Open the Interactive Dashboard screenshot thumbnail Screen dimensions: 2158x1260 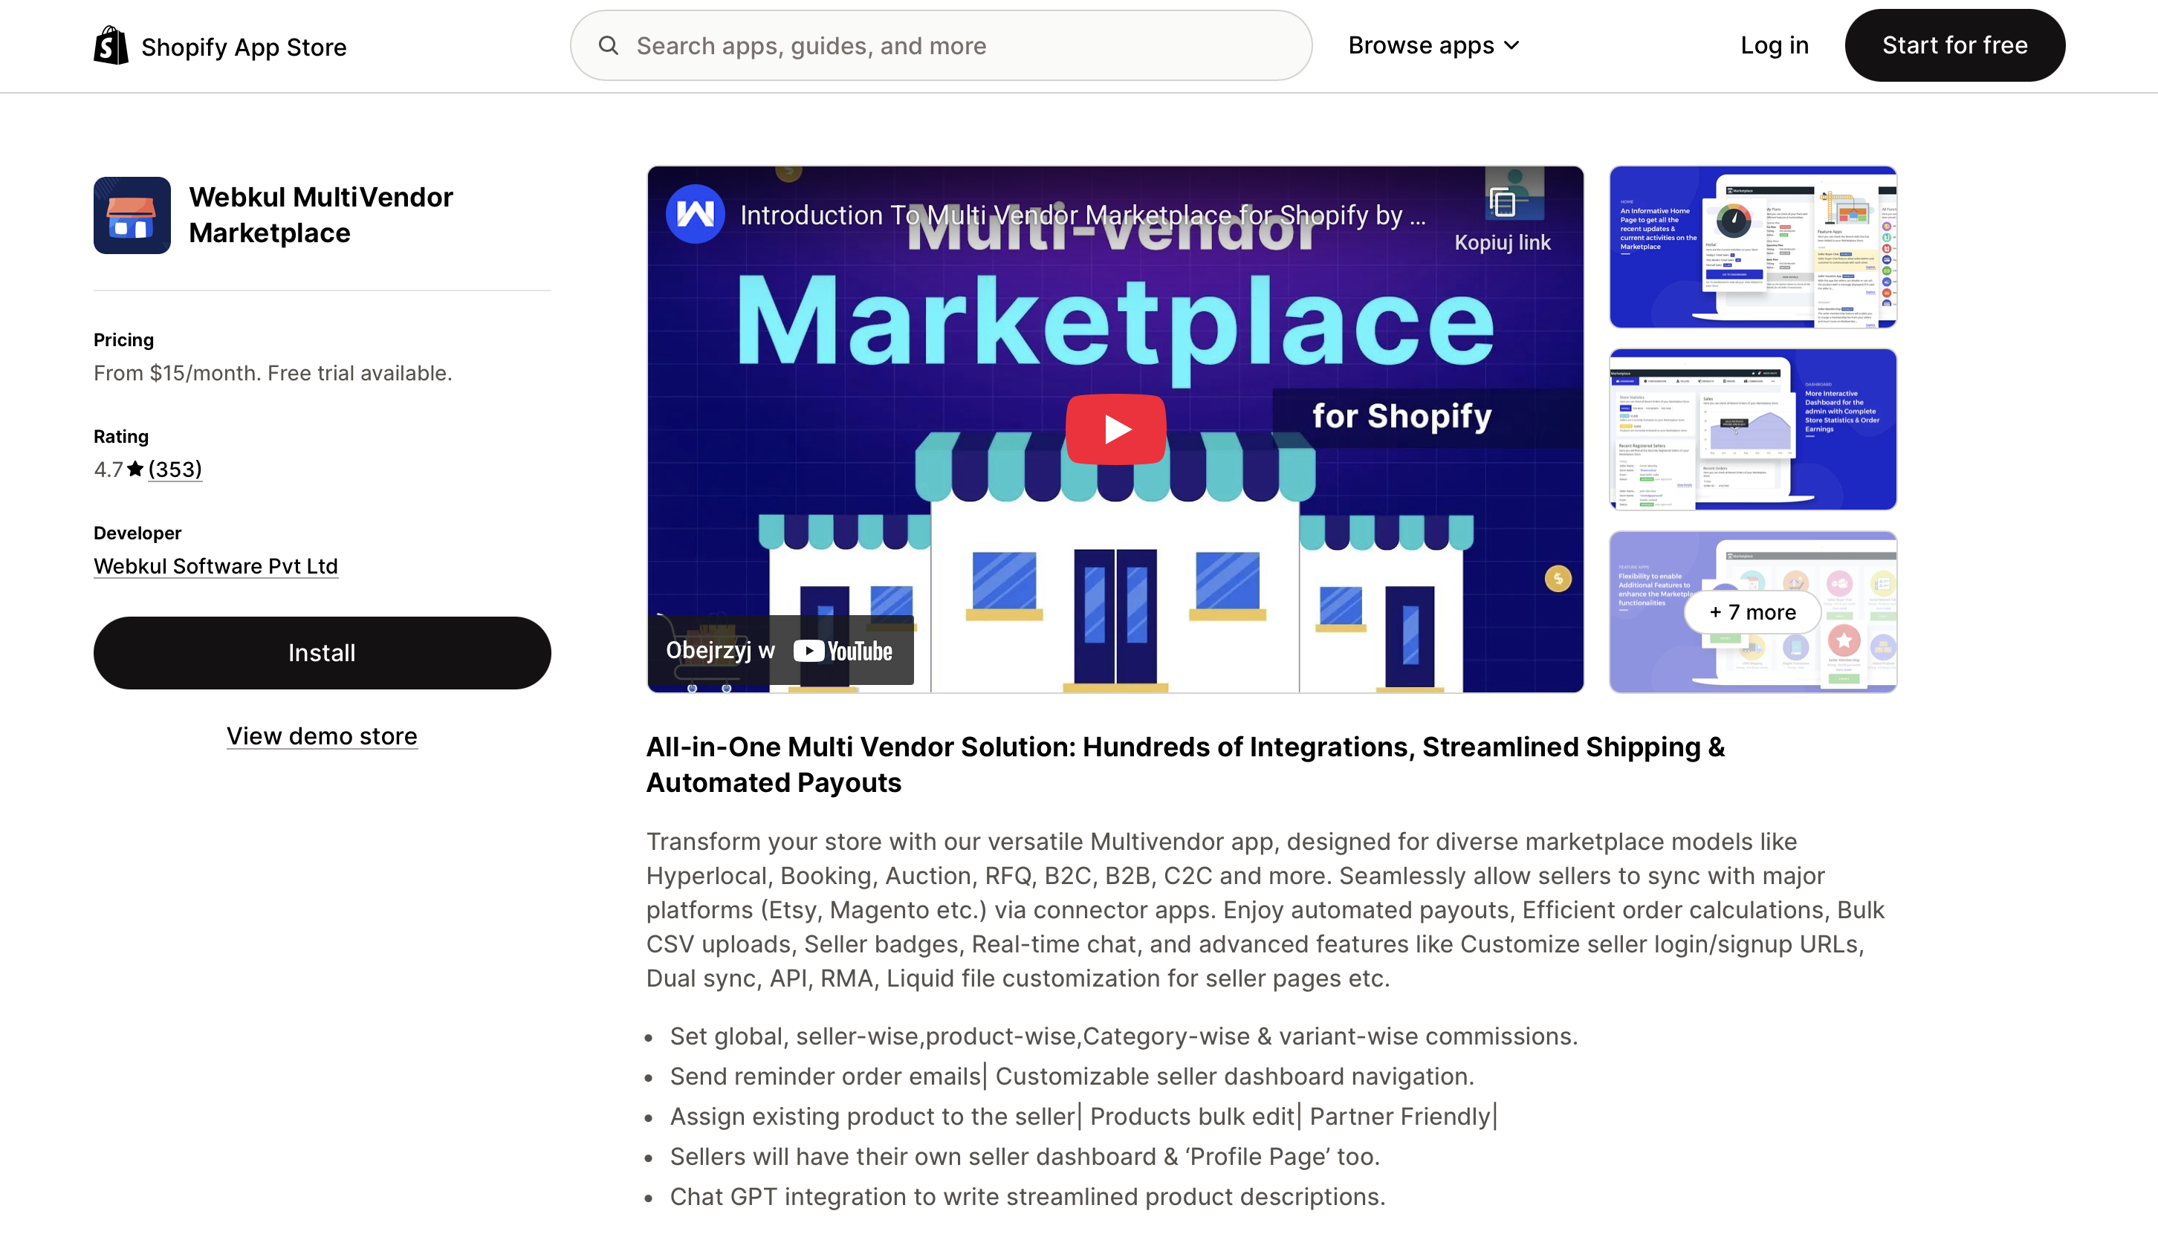(1753, 429)
